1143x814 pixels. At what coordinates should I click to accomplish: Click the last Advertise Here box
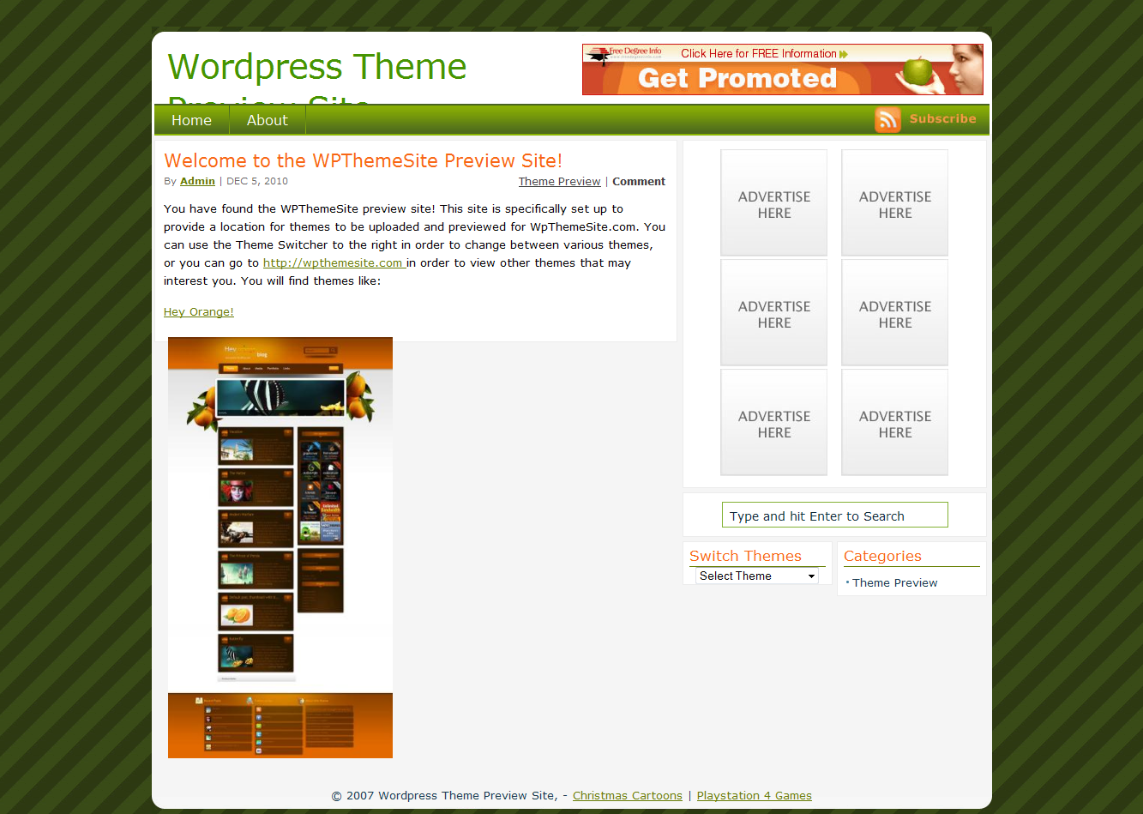[x=894, y=423]
